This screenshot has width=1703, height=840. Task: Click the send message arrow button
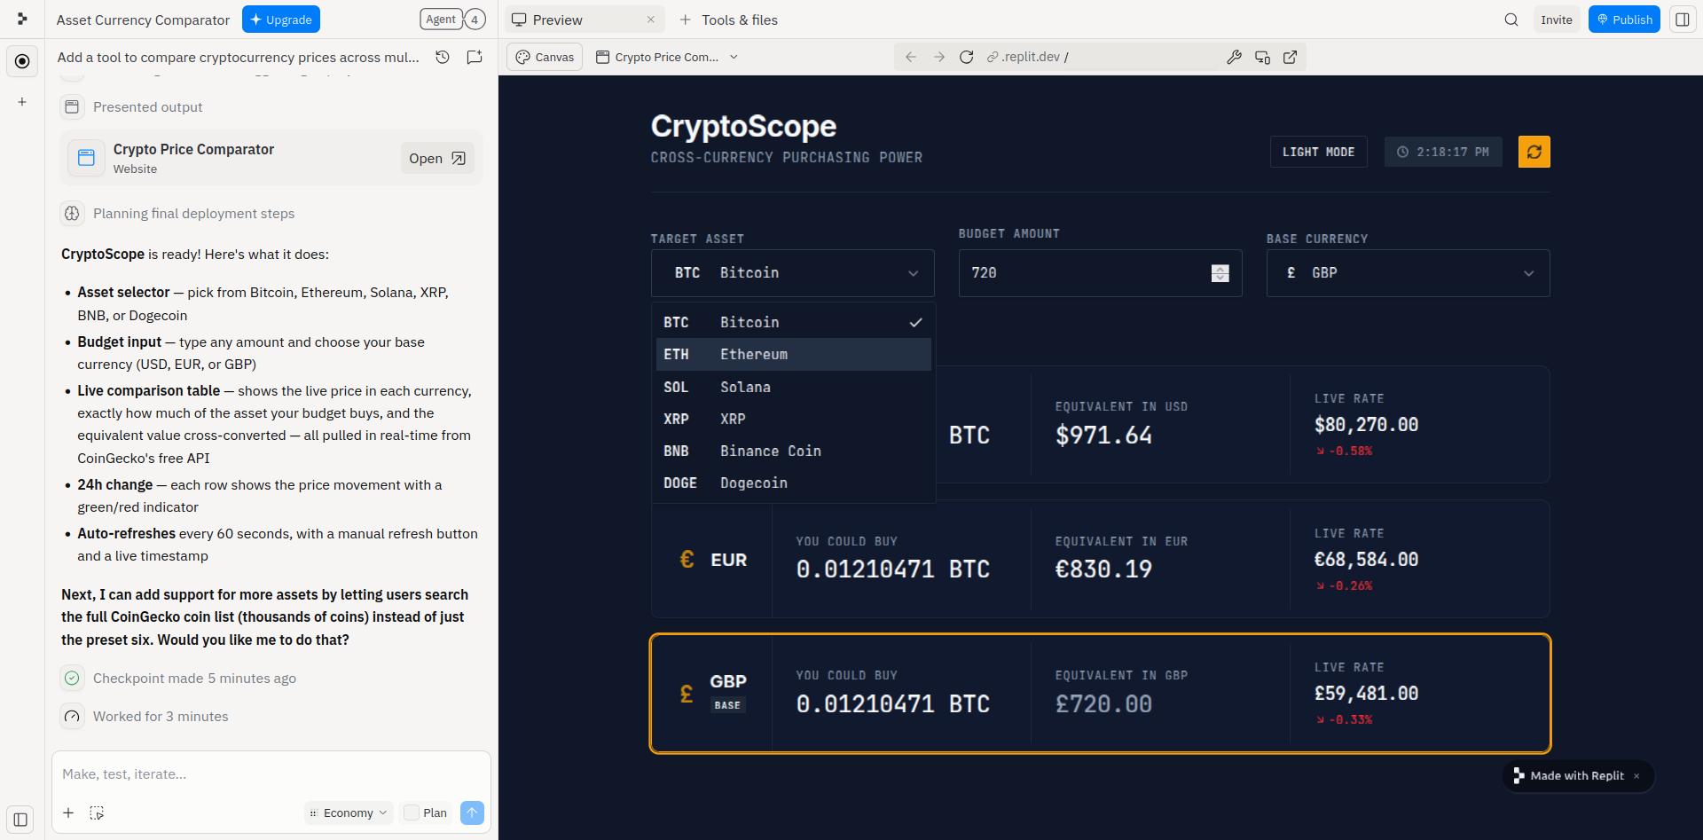point(472,813)
